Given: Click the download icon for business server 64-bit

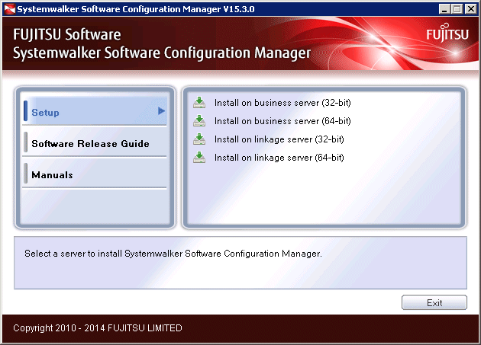Looking at the screenshot, I should tap(199, 120).
